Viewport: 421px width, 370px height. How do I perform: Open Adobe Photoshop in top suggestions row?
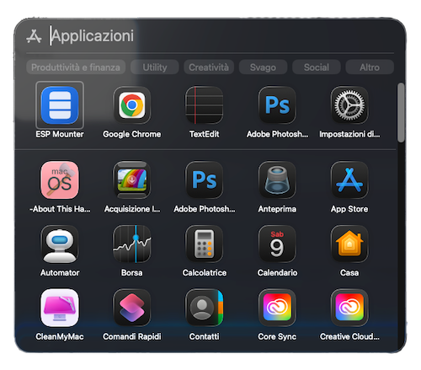point(277,105)
